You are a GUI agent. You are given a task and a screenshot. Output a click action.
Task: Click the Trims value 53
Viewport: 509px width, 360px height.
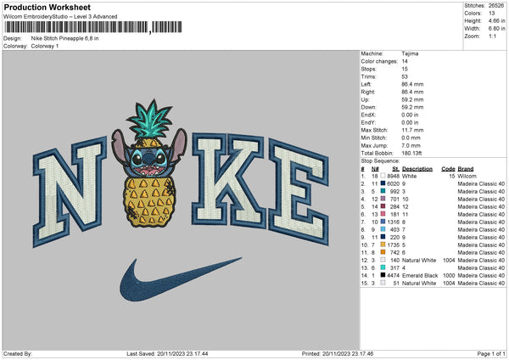[x=405, y=76]
